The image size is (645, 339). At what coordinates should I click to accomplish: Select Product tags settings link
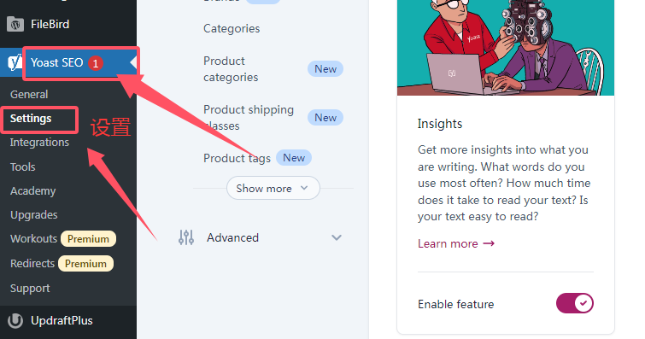tap(237, 158)
